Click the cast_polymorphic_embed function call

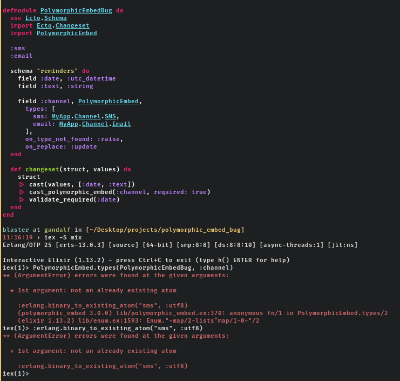point(71,192)
